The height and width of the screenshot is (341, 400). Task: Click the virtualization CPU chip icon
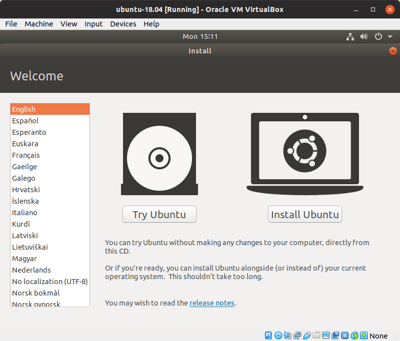click(x=344, y=336)
